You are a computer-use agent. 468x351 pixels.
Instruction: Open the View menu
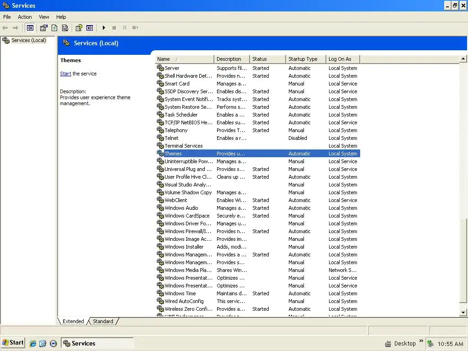coord(44,17)
